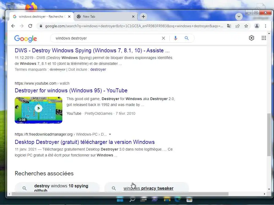This screenshot has width=274, height=205.
Task: Start voice search with microphone
Action: 176,38
